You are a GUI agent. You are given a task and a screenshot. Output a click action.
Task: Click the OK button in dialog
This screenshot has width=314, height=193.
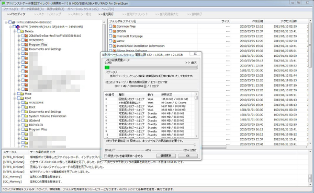[188, 156]
